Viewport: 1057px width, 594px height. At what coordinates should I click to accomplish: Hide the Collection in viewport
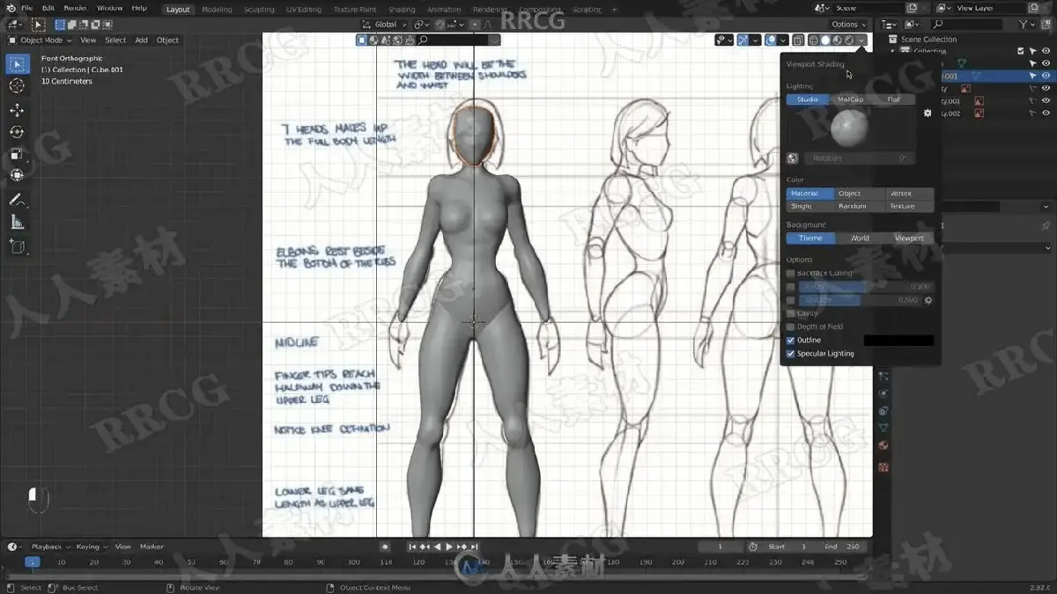coord(1046,51)
